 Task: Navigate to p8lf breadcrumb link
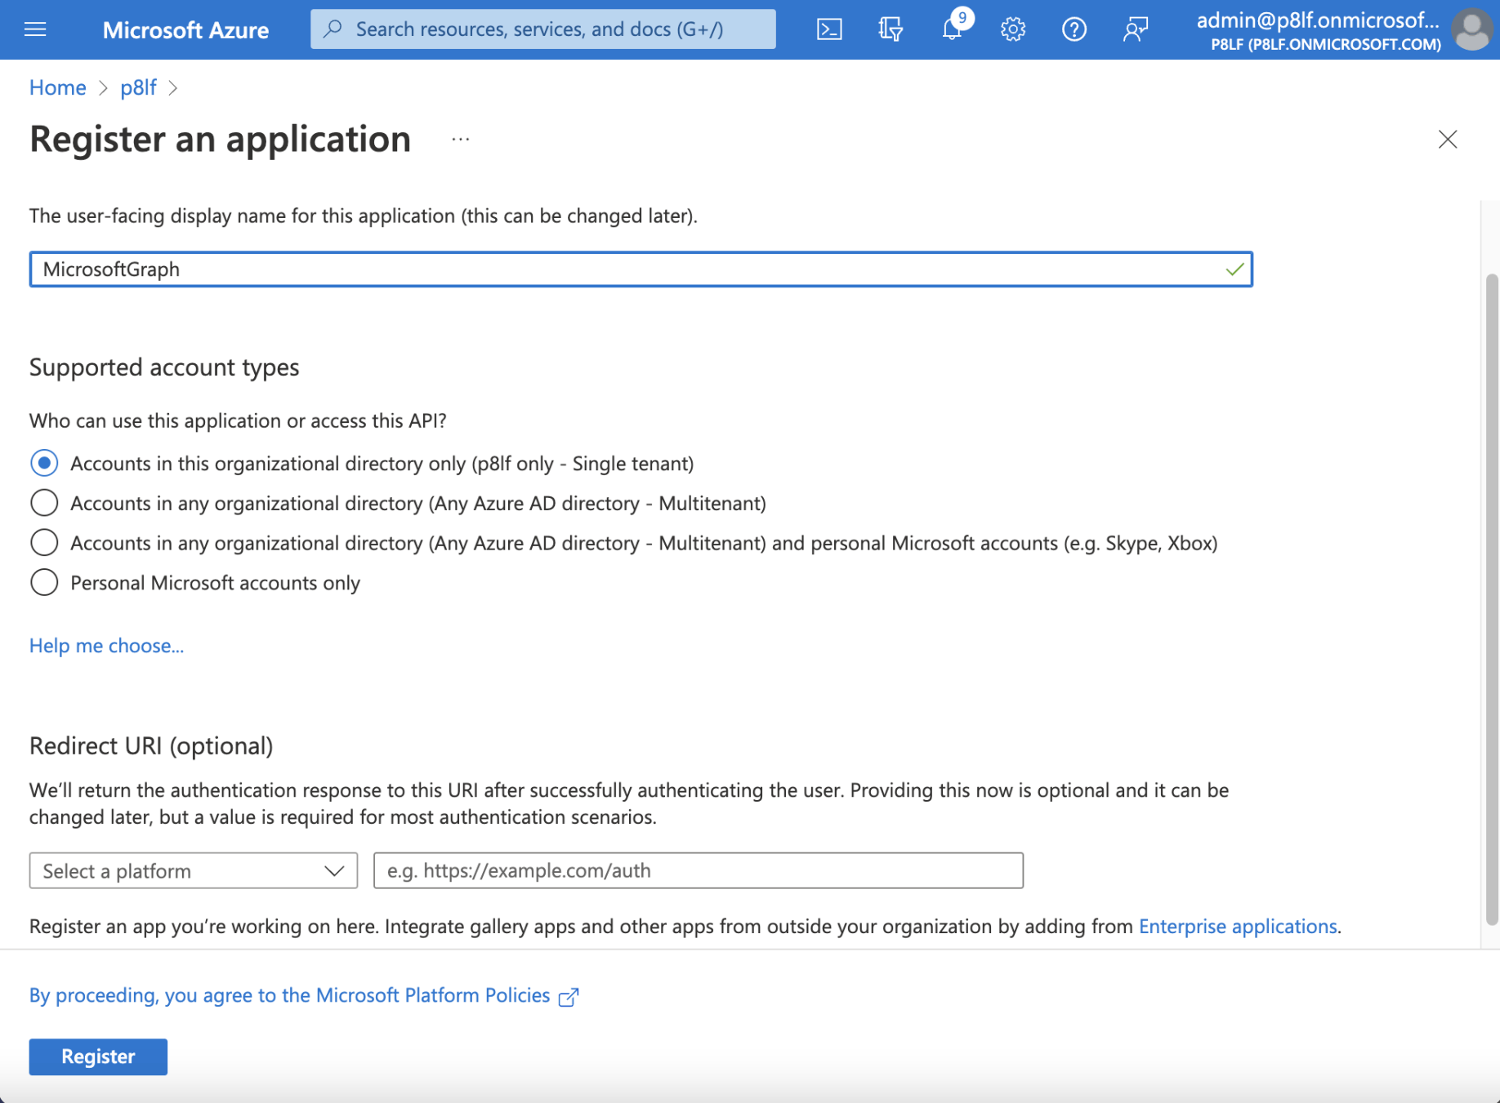click(138, 87)
